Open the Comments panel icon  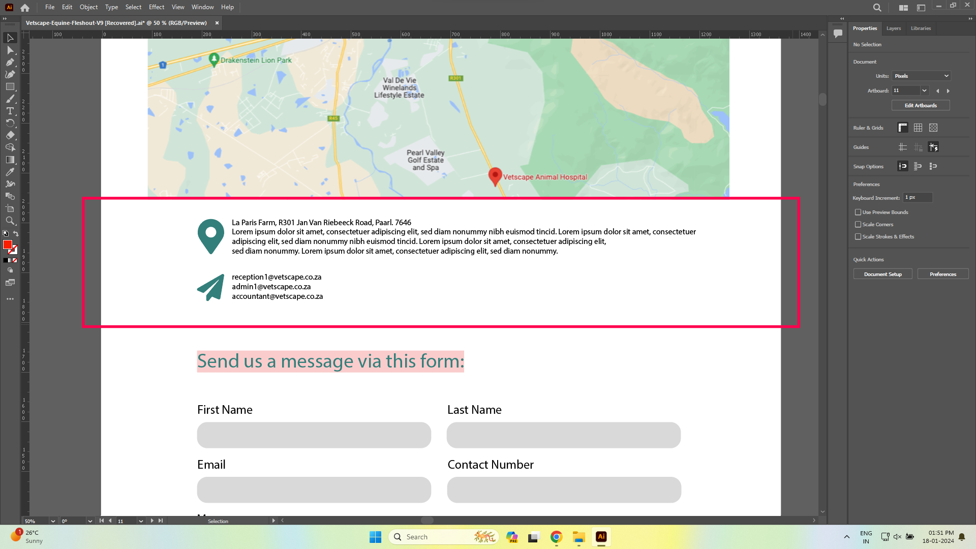(838, 34)
